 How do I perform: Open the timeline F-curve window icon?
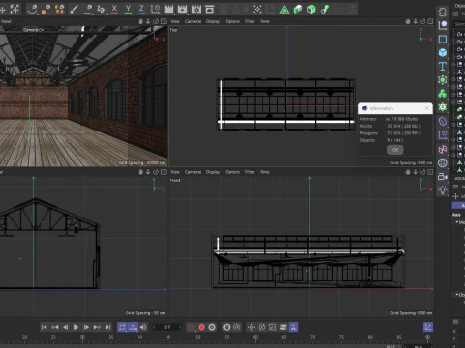(x=428, y=327)
